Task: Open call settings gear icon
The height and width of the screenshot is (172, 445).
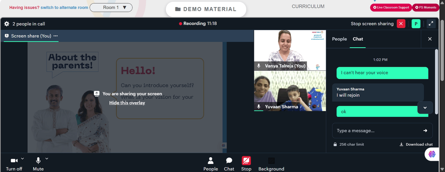Action: coord(7,24)
